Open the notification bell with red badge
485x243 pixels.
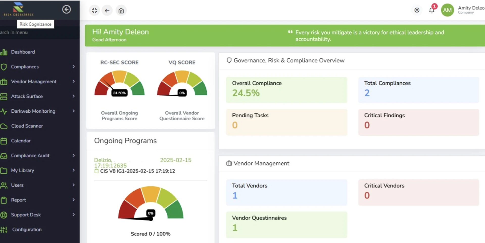pyautogui.click(x=432, y=10)
